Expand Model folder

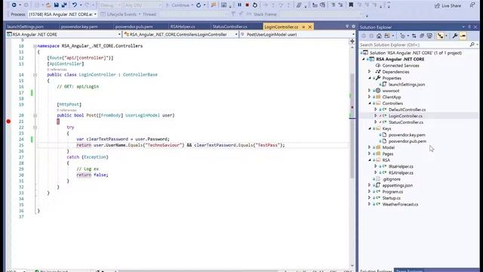tap(369, 147)
